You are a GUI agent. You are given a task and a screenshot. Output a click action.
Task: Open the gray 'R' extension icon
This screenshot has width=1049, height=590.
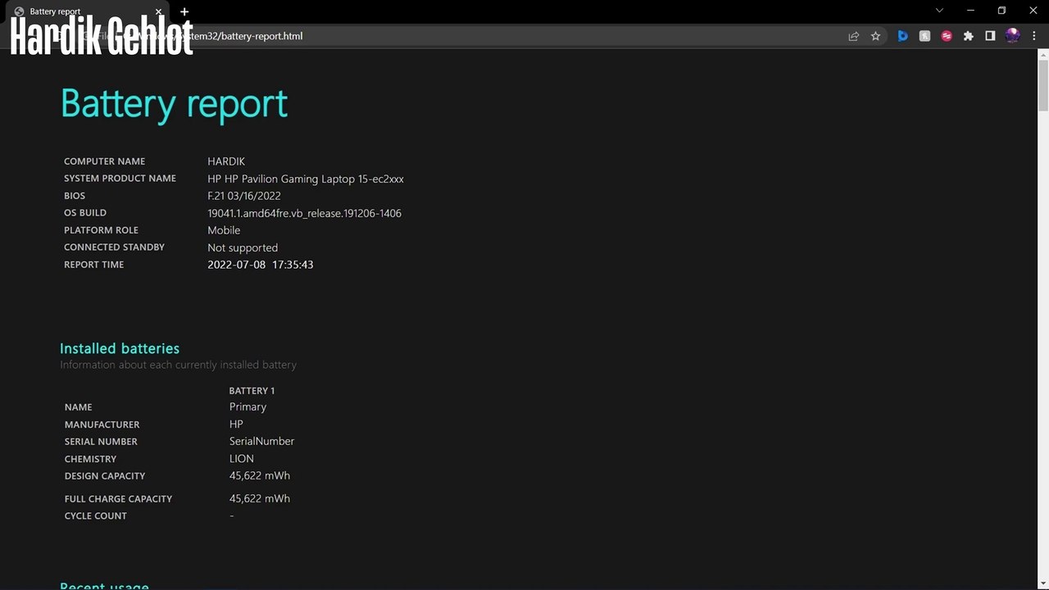(x=924, y=36)
